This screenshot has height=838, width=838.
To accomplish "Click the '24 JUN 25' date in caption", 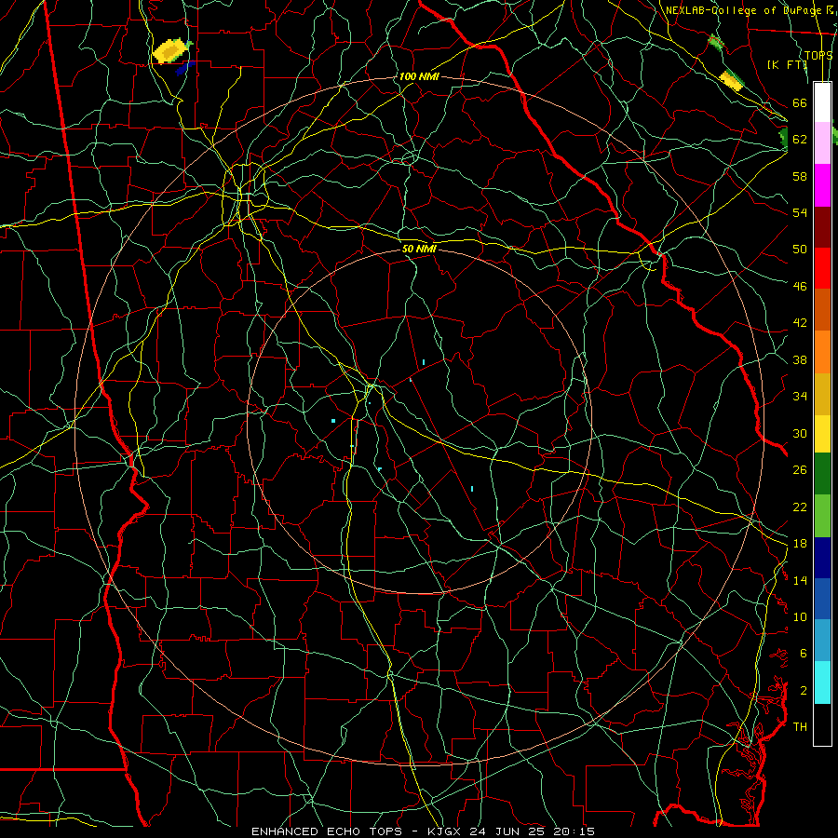I will [x=507, y=831].
